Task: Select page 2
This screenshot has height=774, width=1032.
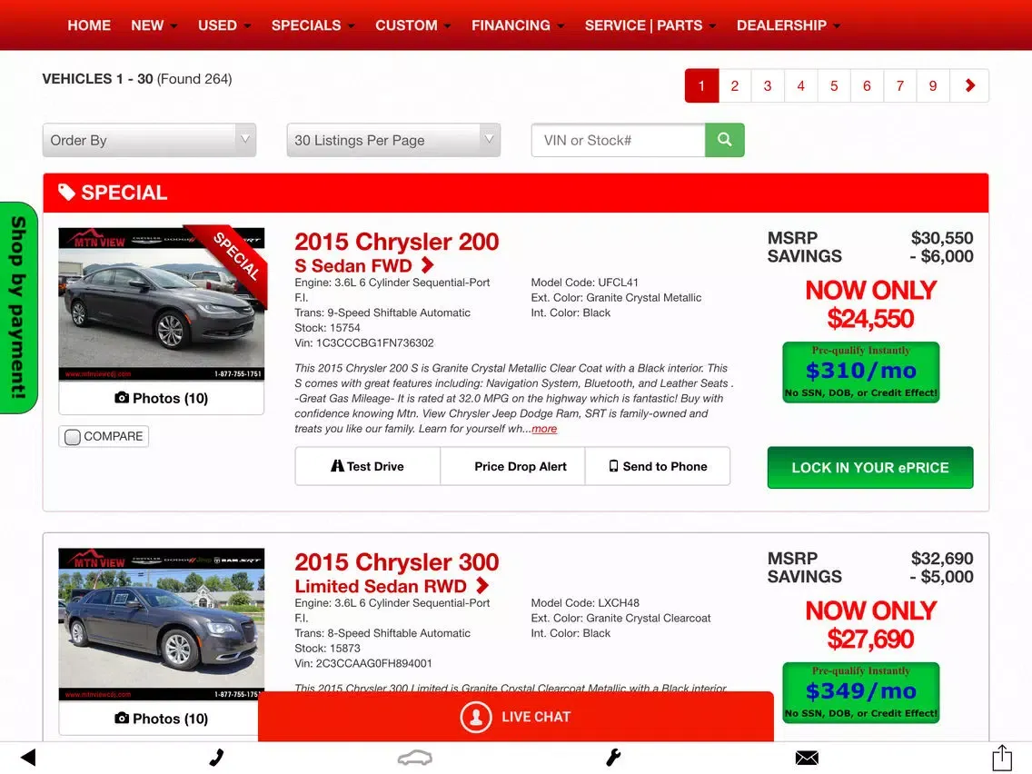Action: 735,85
